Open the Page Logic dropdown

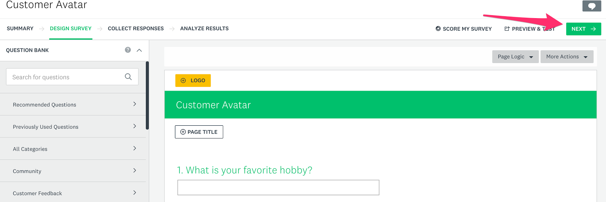[515, 57]
